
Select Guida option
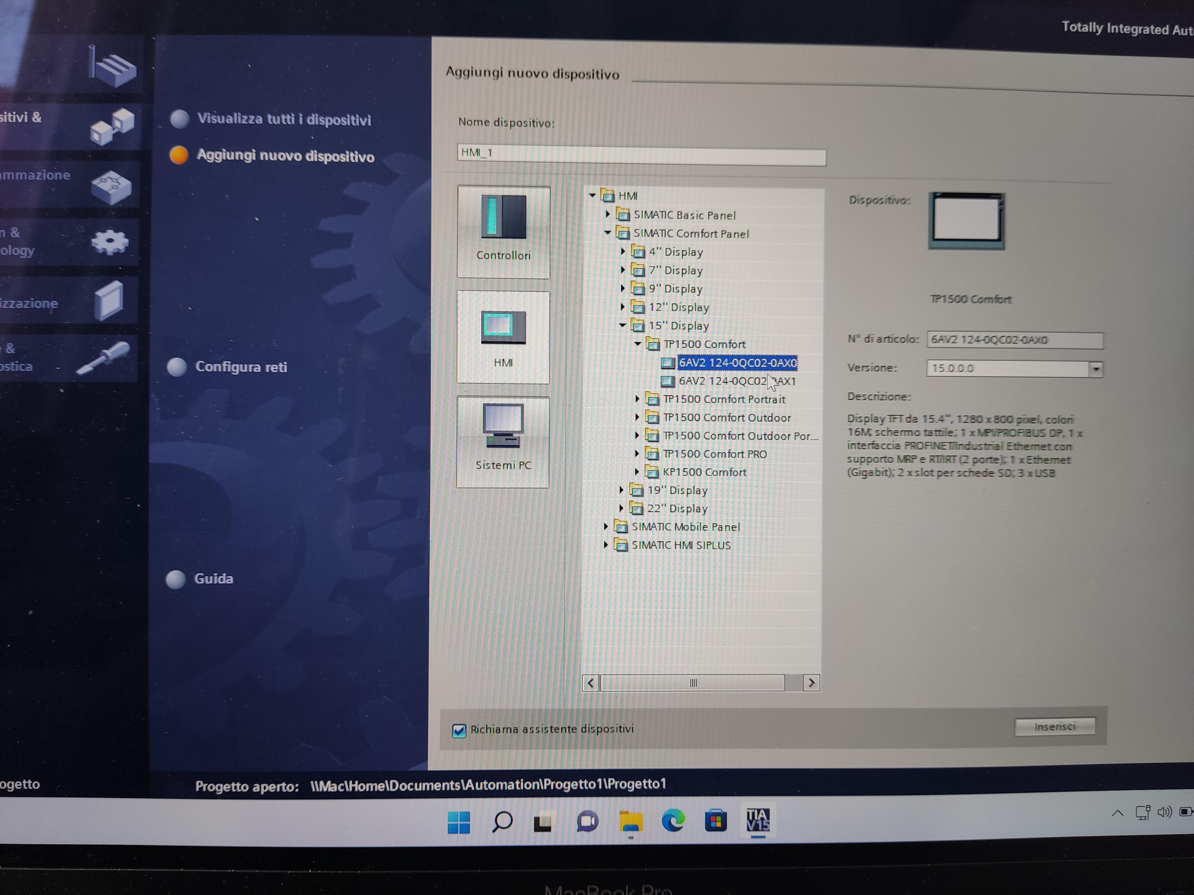(200, 579)
